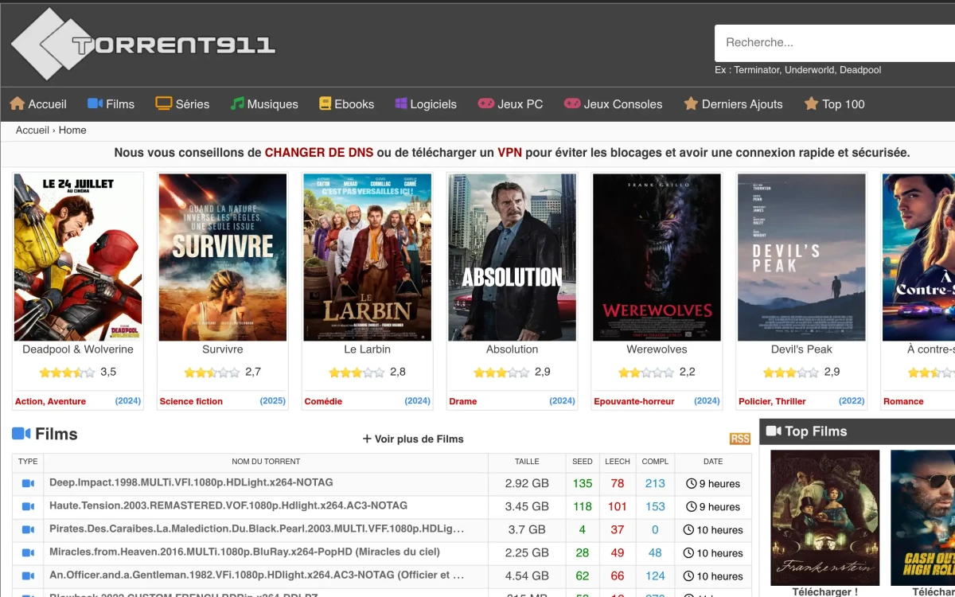Open Haute.Tension.2003.REMASTERED torrent link
955x597 pixels.
(x=228, y=505)
